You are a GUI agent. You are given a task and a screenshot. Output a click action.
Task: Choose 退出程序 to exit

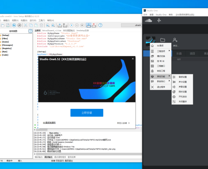(x=161, y=87)
